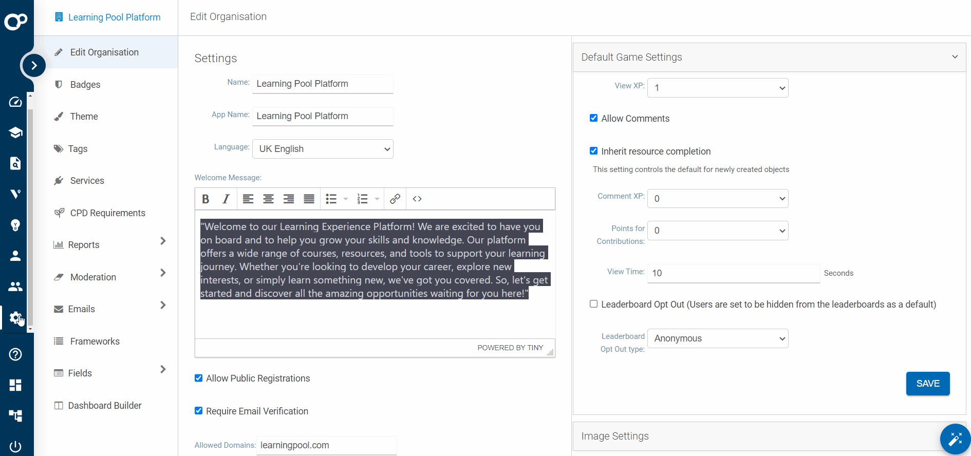Expand the Fields submenu arrow
Screen dimensions: 971x456
click(x=163, y=369)
